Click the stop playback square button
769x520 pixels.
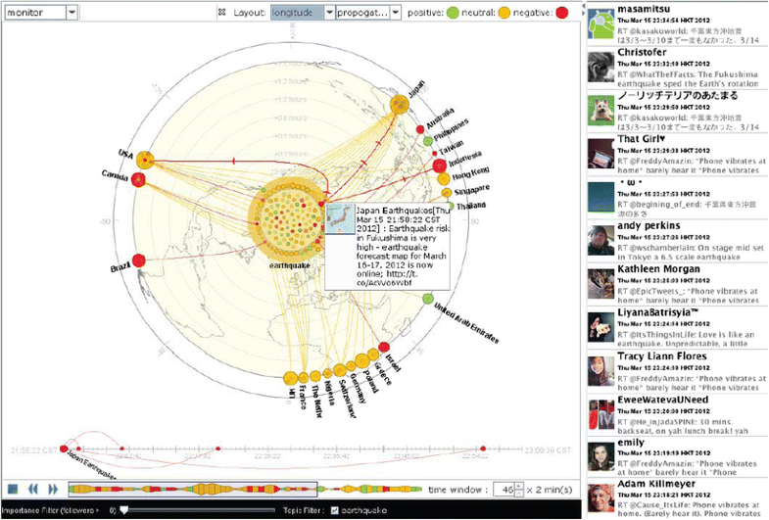(14, 489)
